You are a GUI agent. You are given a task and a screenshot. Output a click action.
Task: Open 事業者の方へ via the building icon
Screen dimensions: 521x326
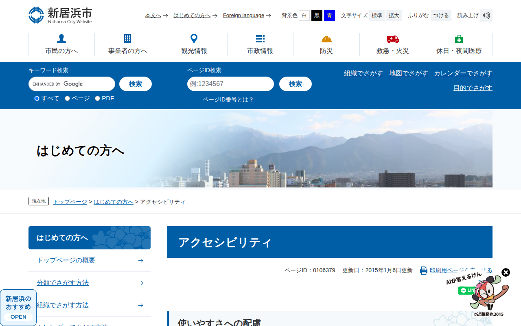pyautogui.click(x=127, y=38)
